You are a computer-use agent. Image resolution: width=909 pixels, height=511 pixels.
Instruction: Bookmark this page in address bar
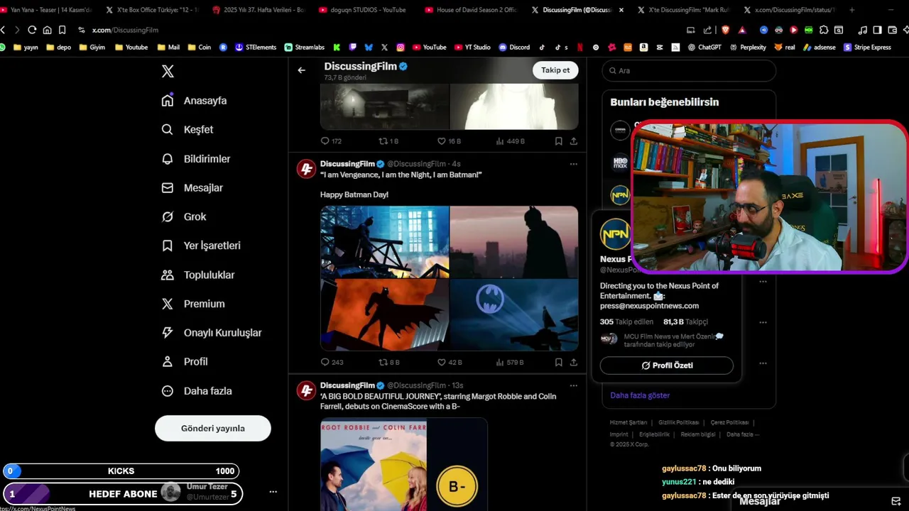(62, 30)
